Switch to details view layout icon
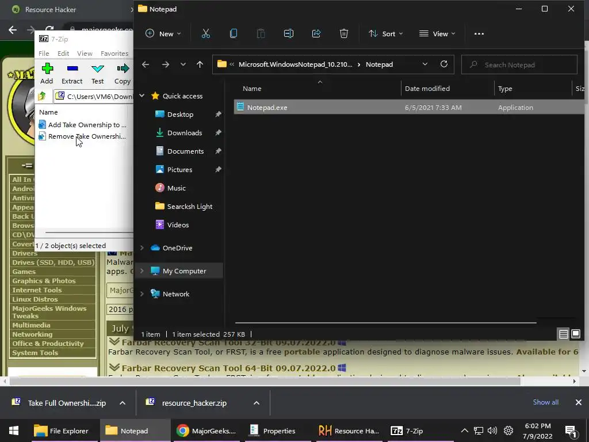The width and height of the screenshot is (589, 442). click(564, 334)
